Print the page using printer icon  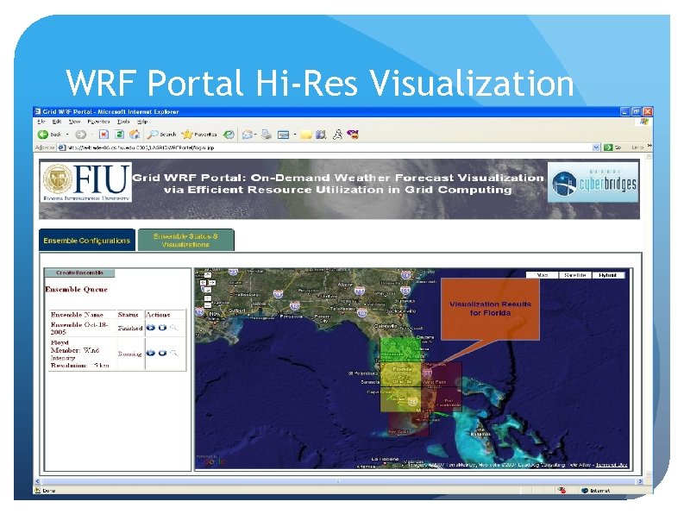[267, 135]
